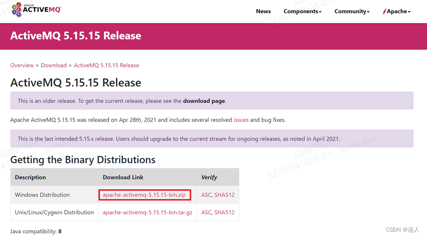Screen dimensions: 427x237
Task: Expand the Community dropdown menu
Action: point(352,11)
